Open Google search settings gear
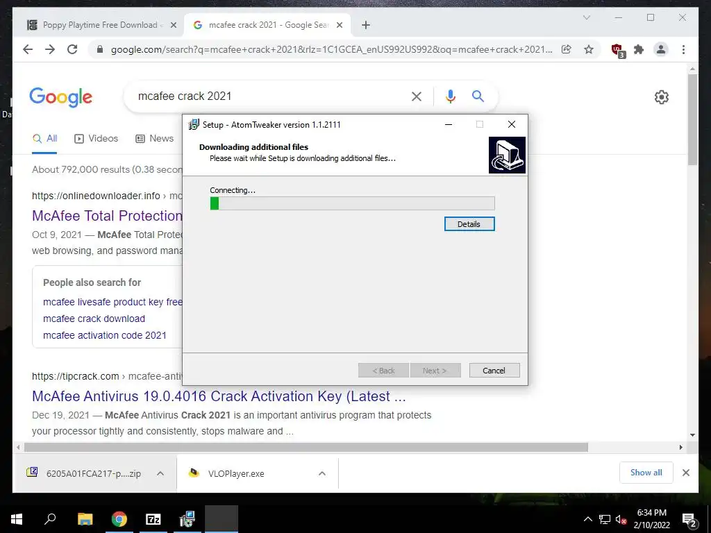Screen dimensions: 711x533 (x=662, y=96)
